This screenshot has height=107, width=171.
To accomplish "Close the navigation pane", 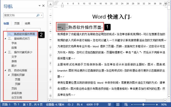I will coord(43,6).
